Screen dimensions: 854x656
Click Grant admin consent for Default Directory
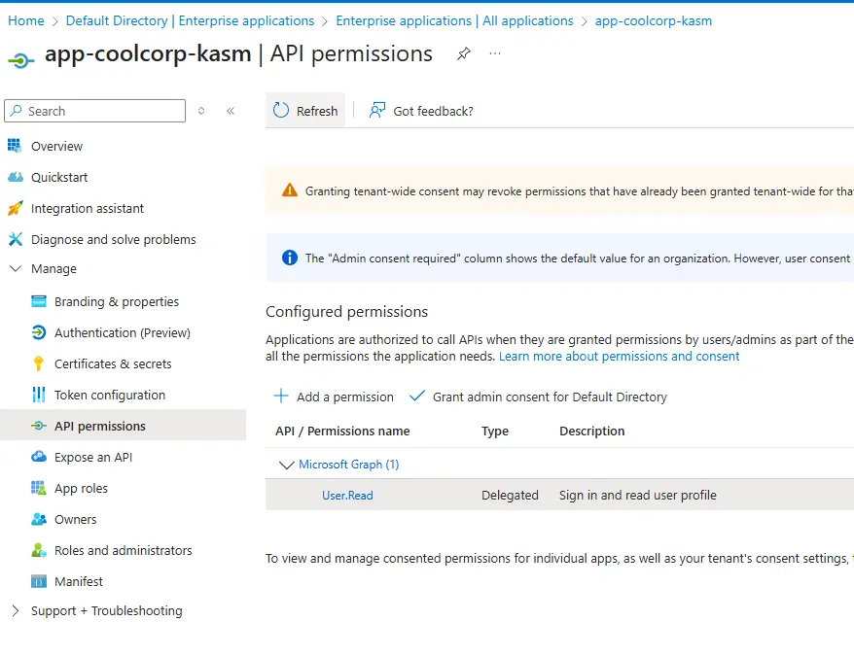click(x=539, y=397)
